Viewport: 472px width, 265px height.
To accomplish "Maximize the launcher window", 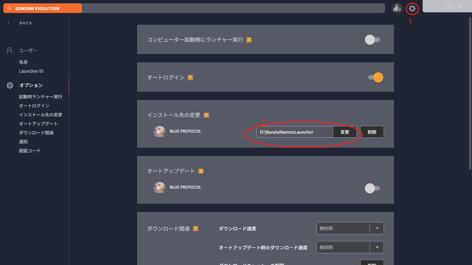I will click(447, 6).
